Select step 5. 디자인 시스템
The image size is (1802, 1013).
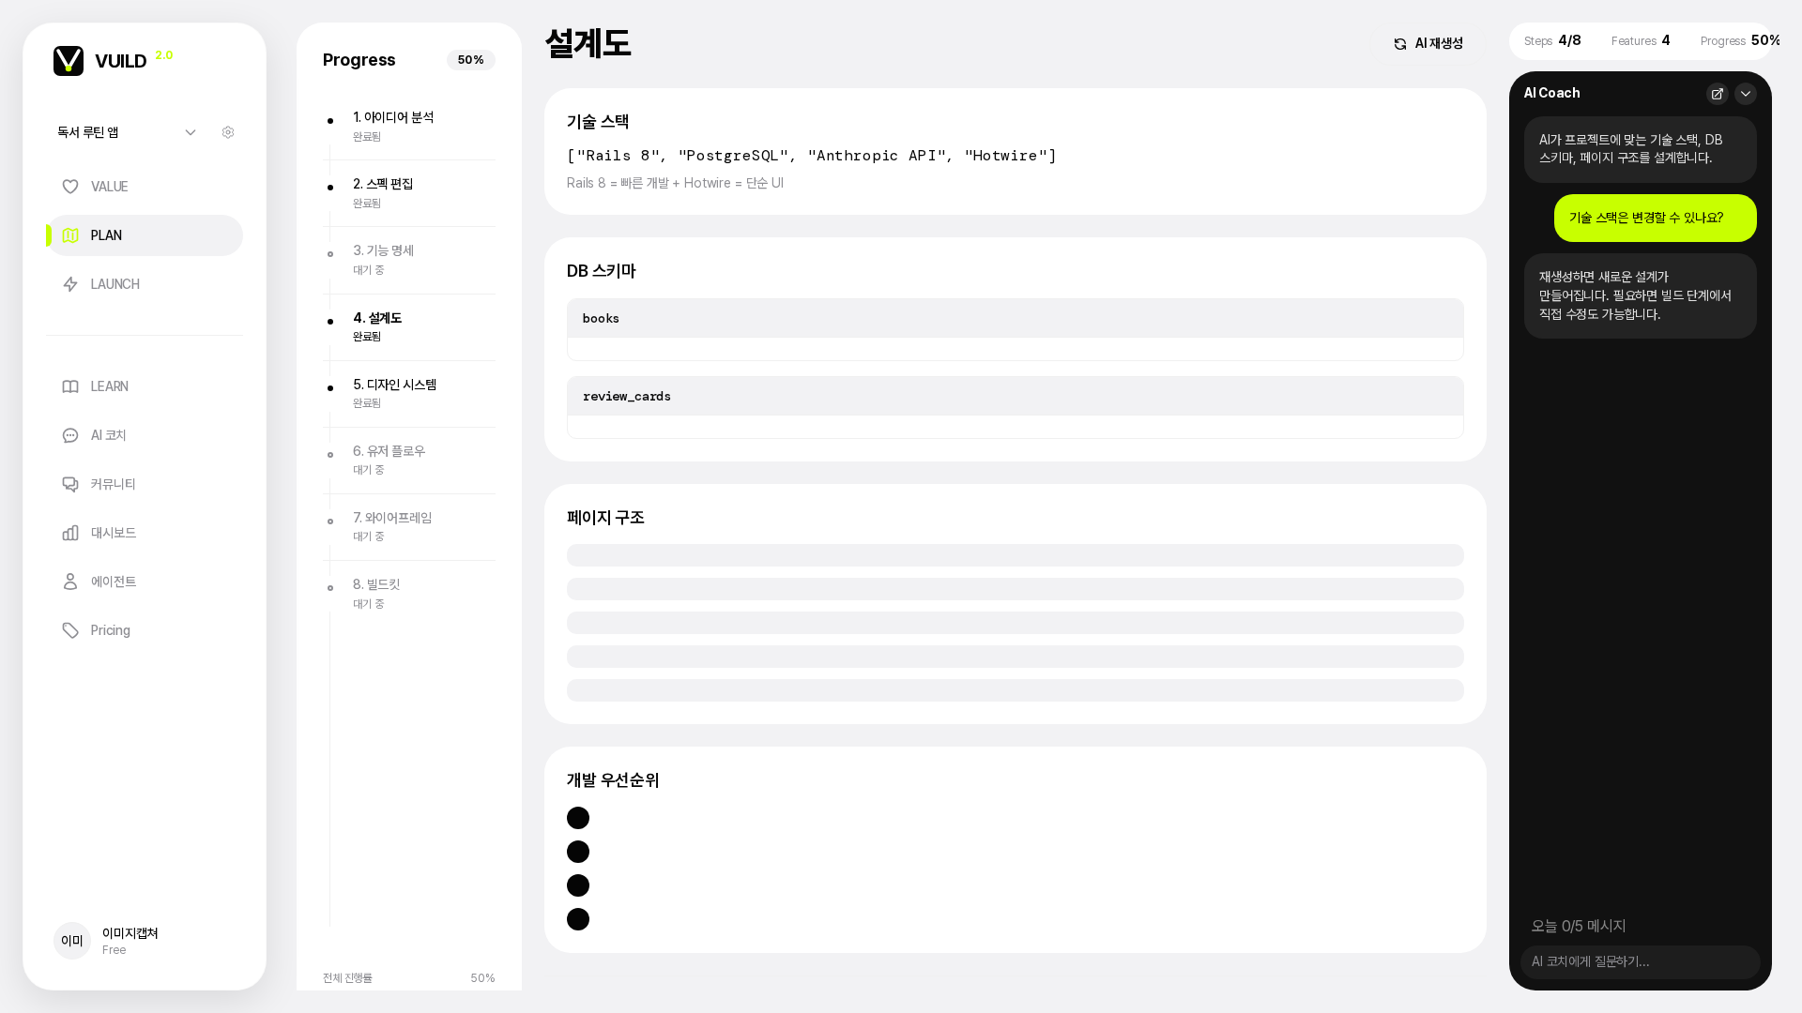[409, 393]
